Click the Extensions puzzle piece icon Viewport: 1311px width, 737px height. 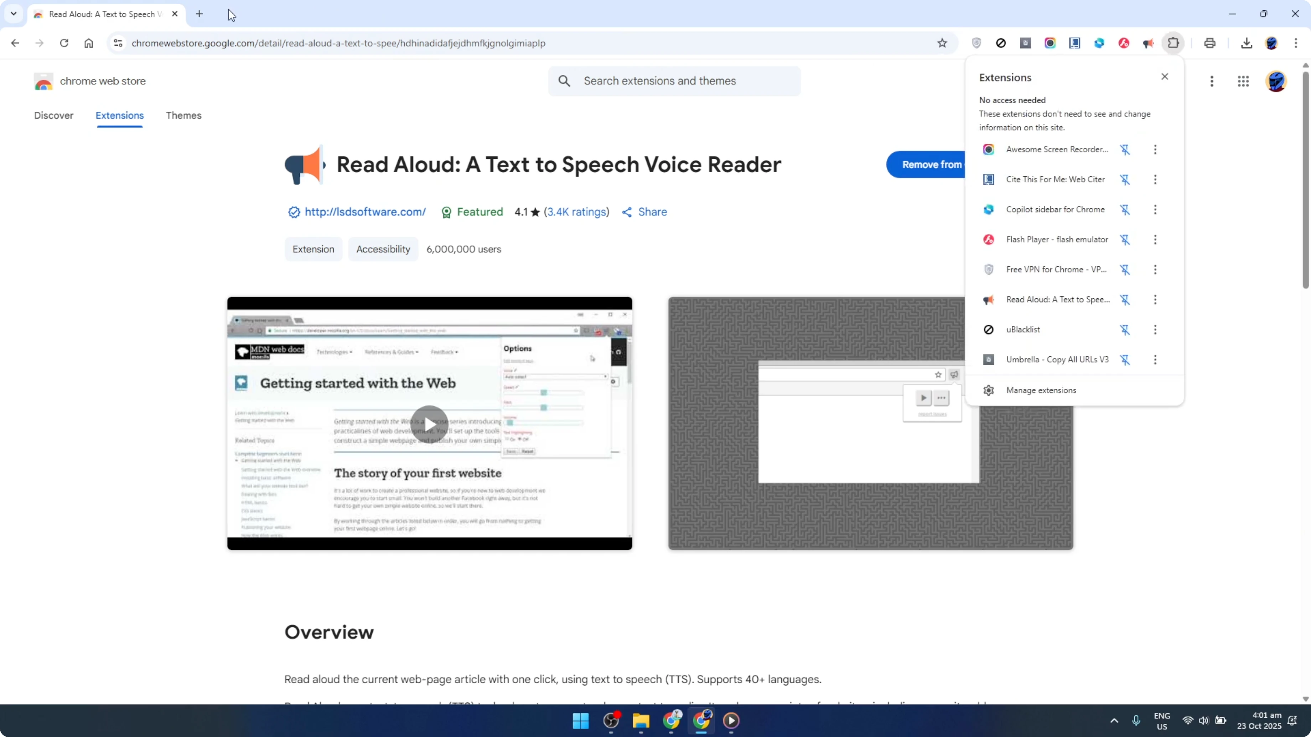click(1173, 43)
